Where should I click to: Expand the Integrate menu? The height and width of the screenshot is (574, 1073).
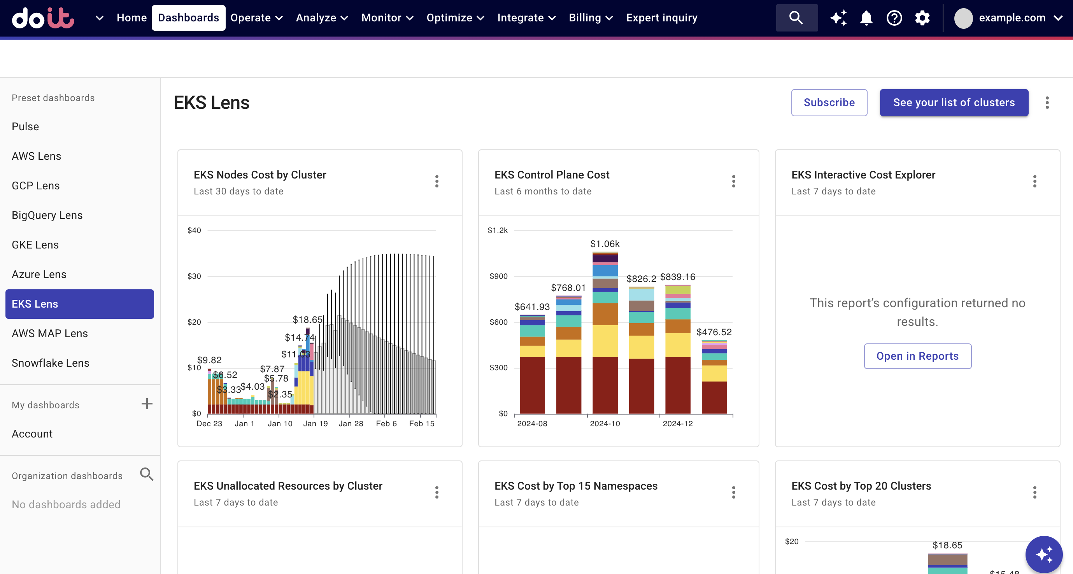pos(526,18)
